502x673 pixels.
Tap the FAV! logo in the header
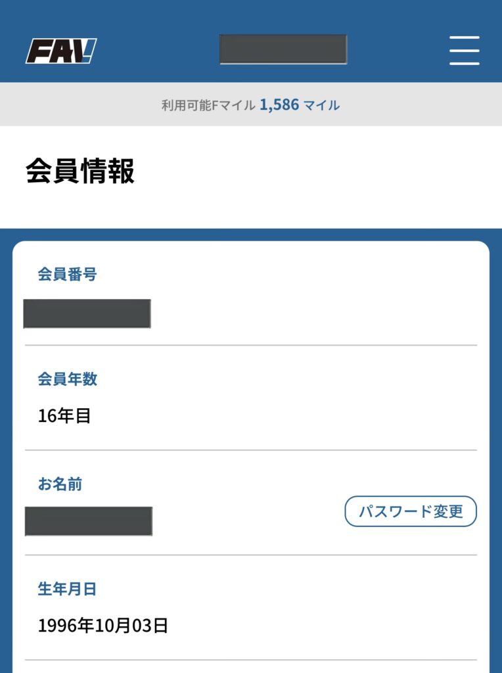61,51
